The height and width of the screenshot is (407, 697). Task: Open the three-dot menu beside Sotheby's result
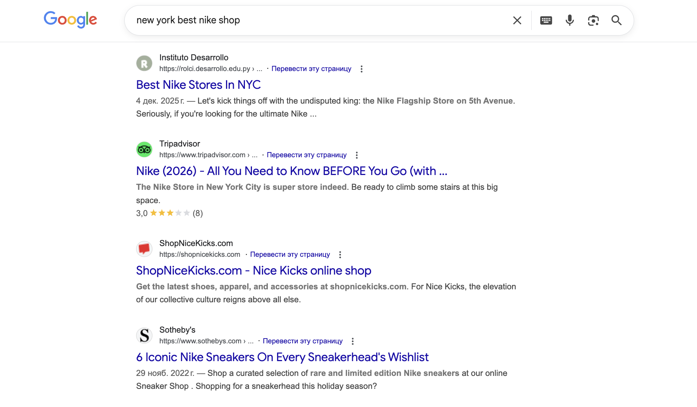pyautogui.click(x=353, y=341)
